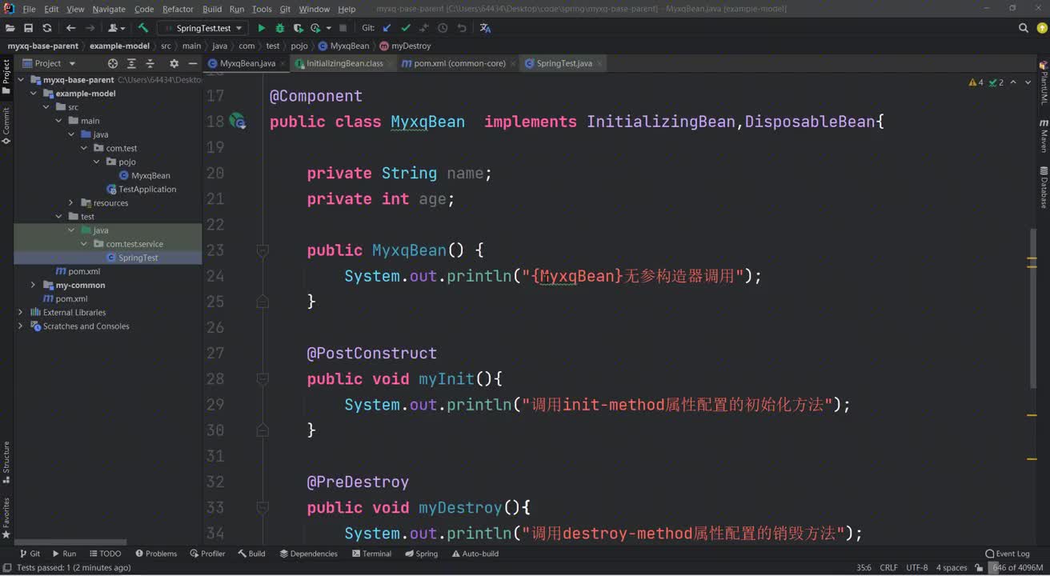Click myDestroy in the breadcrumb bar
Image resolution: width=1050 pixels, height=576 pixels.
click(406, 46)
